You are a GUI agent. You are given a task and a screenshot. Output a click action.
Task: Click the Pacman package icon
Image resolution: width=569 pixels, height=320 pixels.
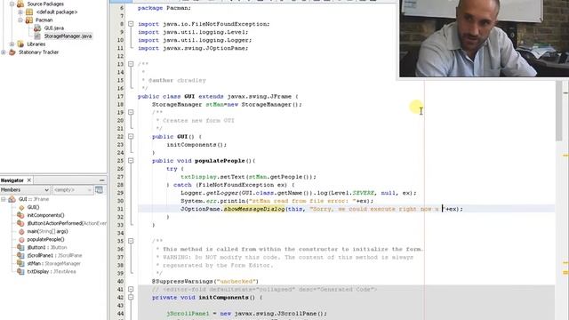tap(29, 20)
